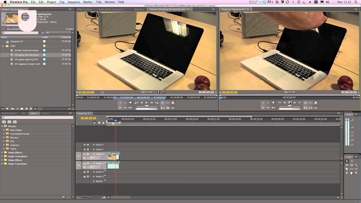Step forward one frame in Program monitor
This screenshot has height=203, width=361.
[x=295, y=103]
